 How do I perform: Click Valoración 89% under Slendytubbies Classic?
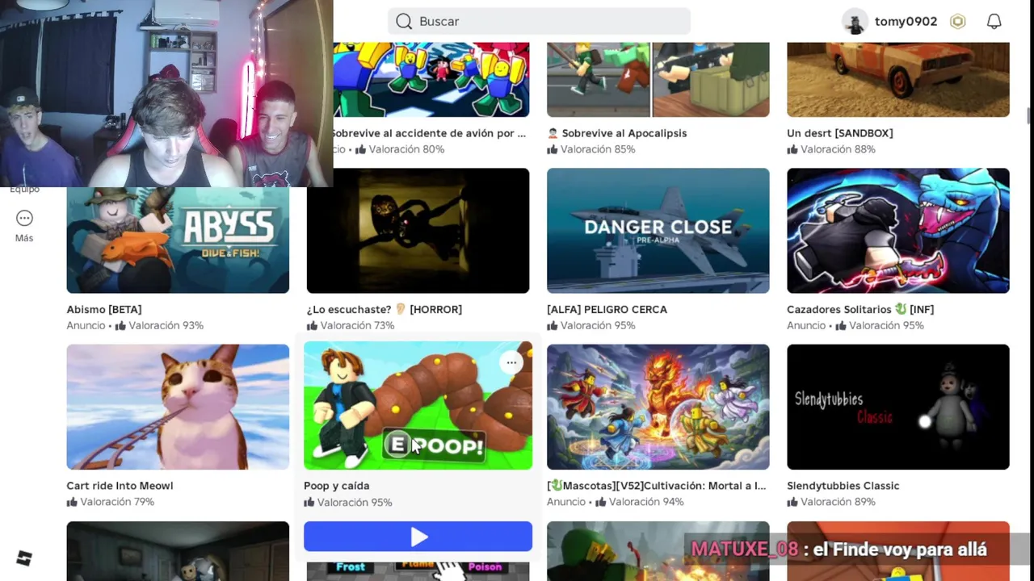pos(839,502)
